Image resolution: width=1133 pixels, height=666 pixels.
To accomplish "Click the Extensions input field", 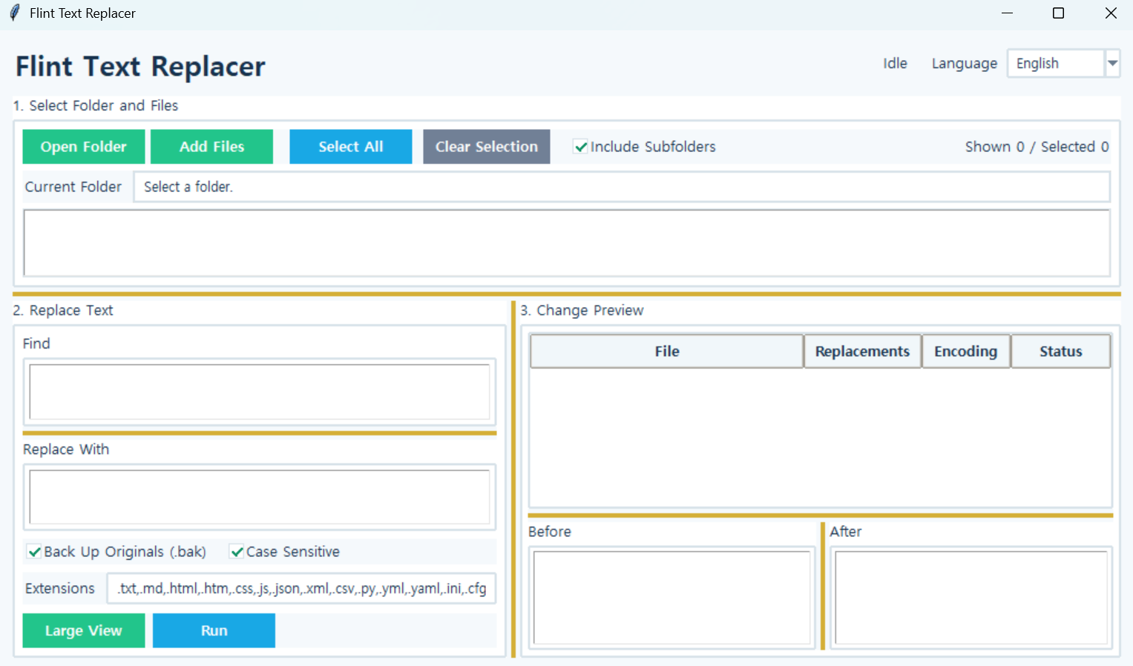I will (301, 589).
